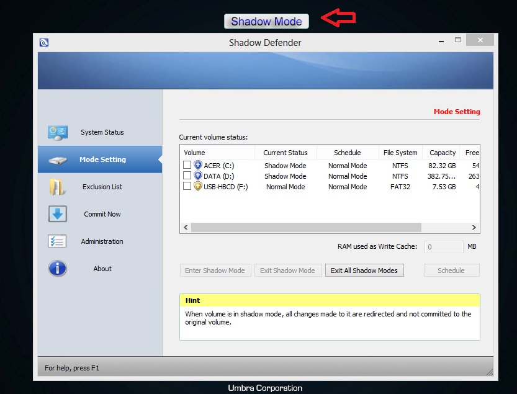Click the Commit Now download arrow icon
Image resolution: width=517 pixels, height=394 pixels.
(x=58, y=214)
